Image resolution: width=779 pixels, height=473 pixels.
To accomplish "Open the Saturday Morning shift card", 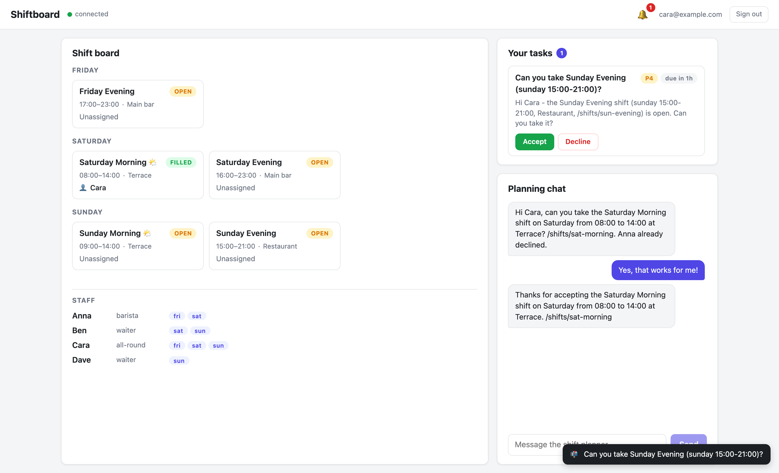I will pyautogui.click(x=138, y=175).
